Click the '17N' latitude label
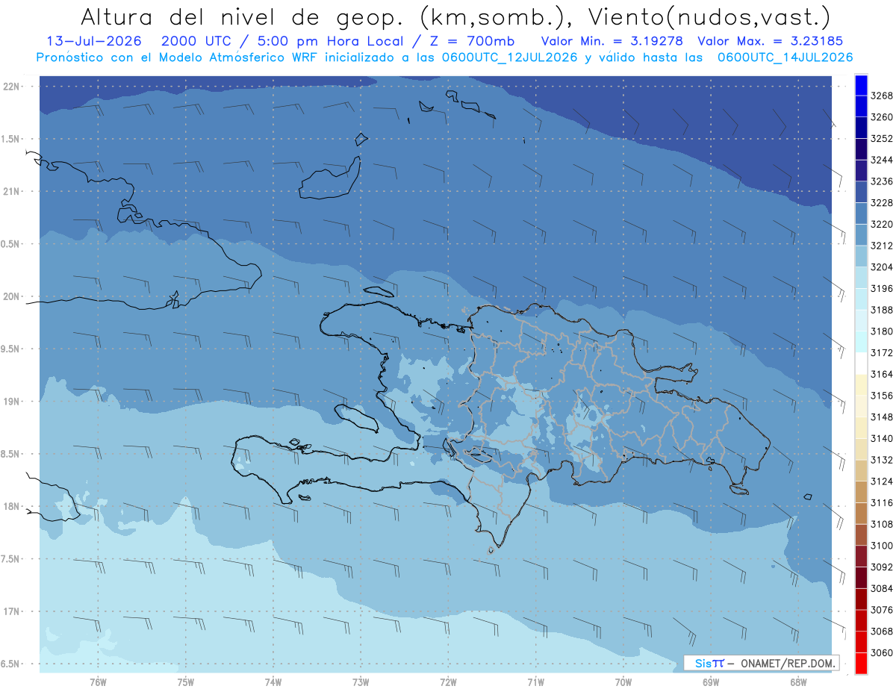Image resolution: width=896 pixels, height=692 pixels. point(11,612)
